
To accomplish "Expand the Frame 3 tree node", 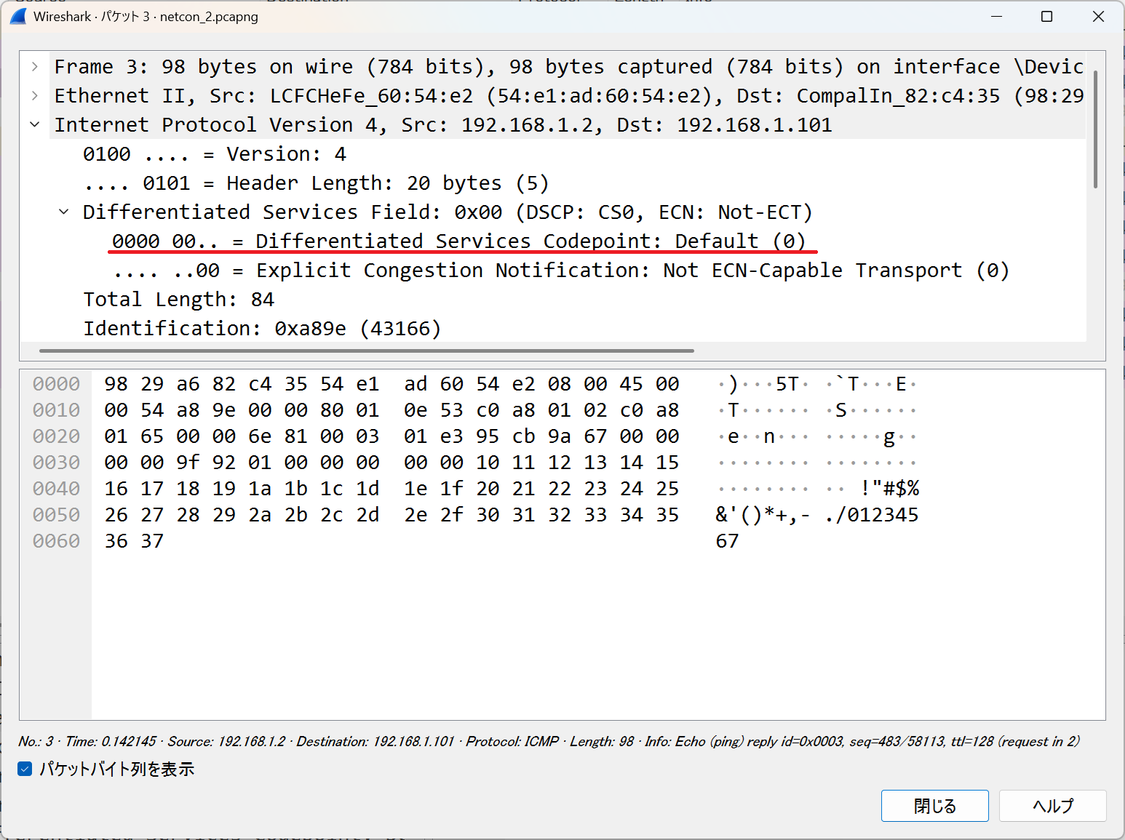I will 35,66.
